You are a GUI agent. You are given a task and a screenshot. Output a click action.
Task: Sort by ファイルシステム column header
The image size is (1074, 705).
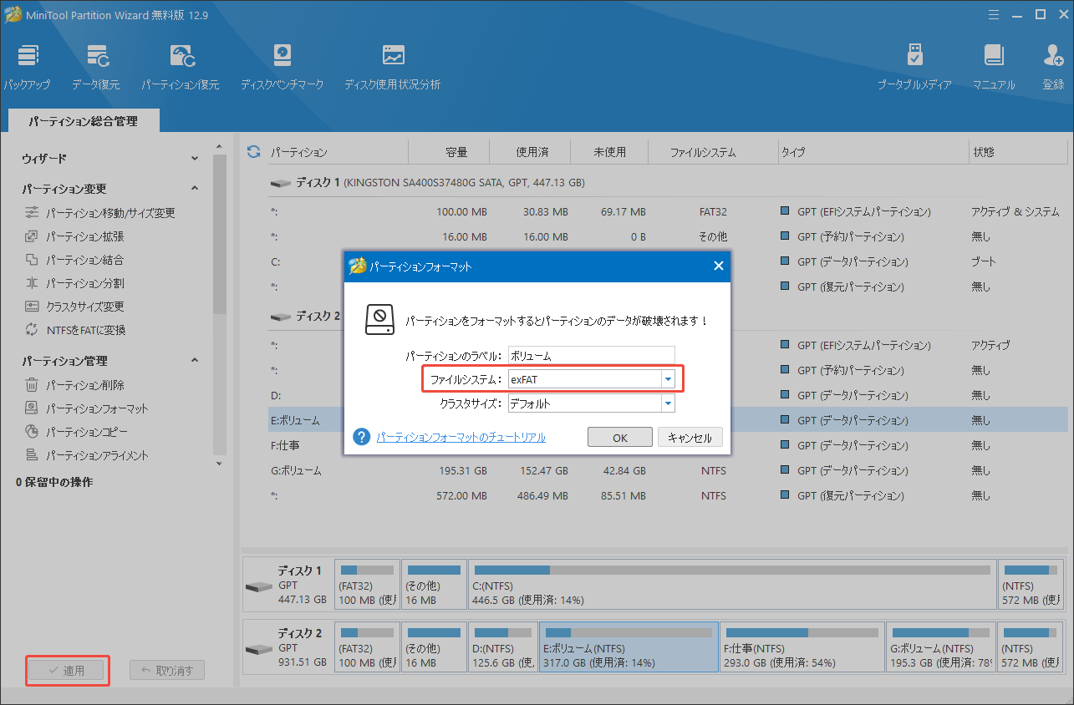click(702, 152)
